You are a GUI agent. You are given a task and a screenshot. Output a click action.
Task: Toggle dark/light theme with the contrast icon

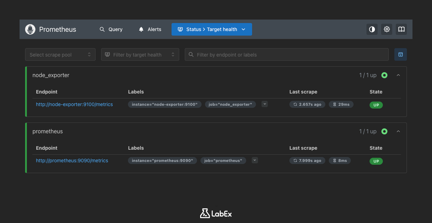pos(372,29)
